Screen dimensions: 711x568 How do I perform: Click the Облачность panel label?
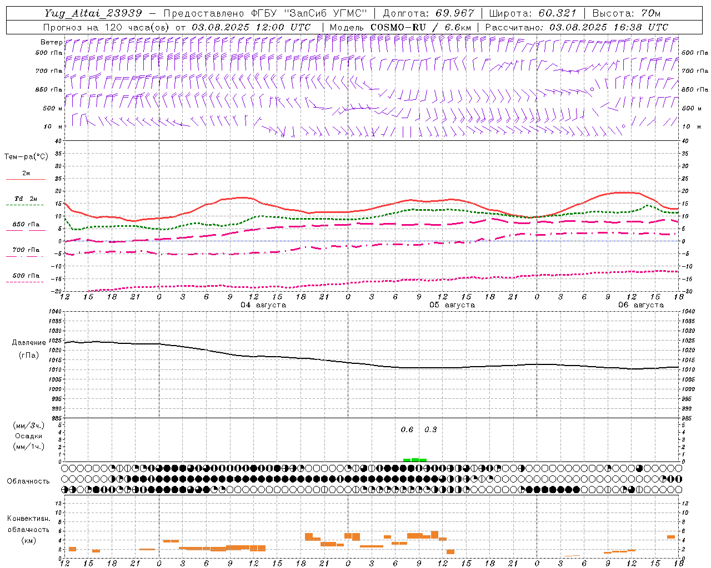pos(28,481)
